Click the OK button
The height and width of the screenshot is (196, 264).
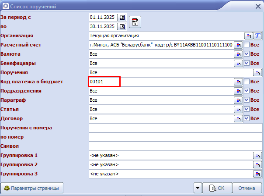(217, 188)
